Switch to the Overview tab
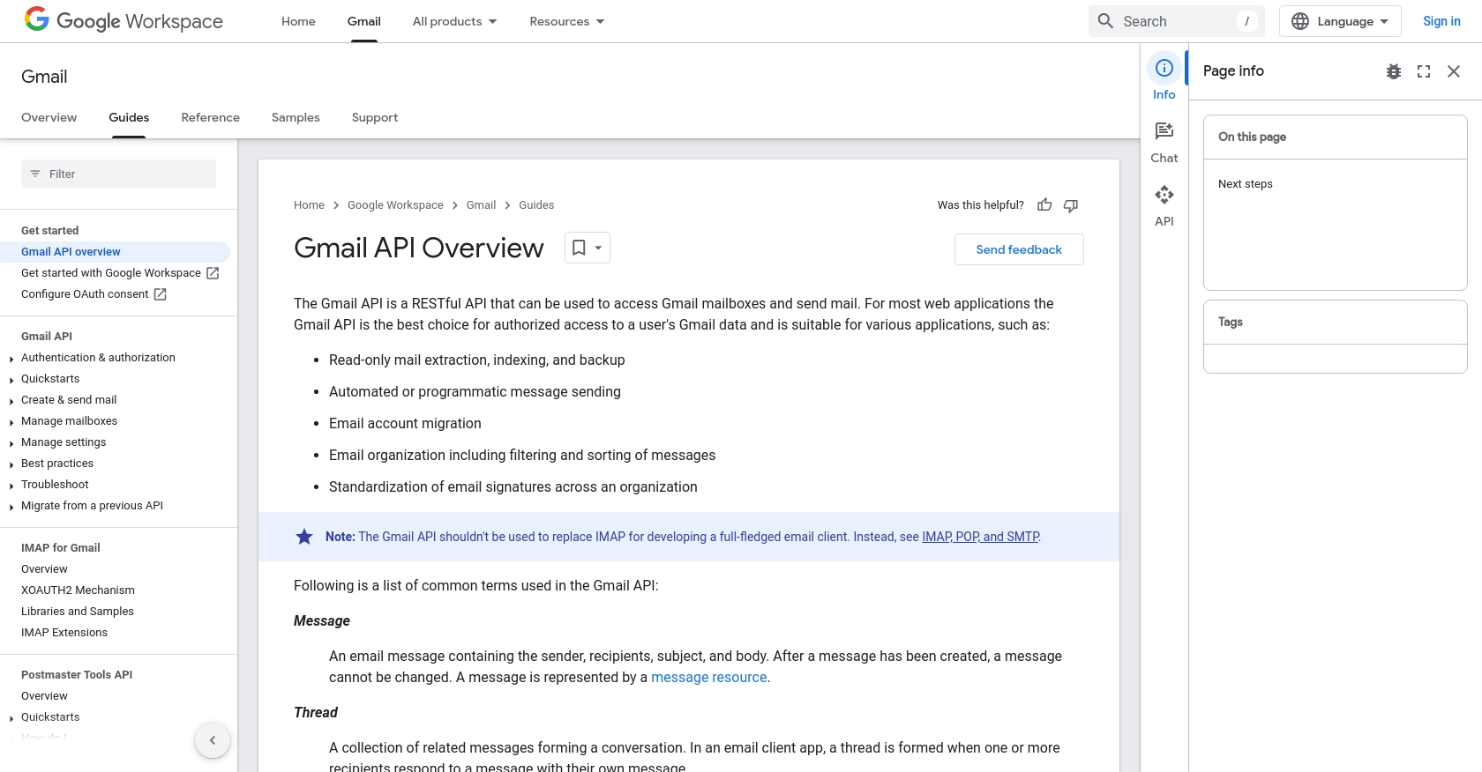The height and width of the screenshot is (772, 1482). tap(49, 117)
